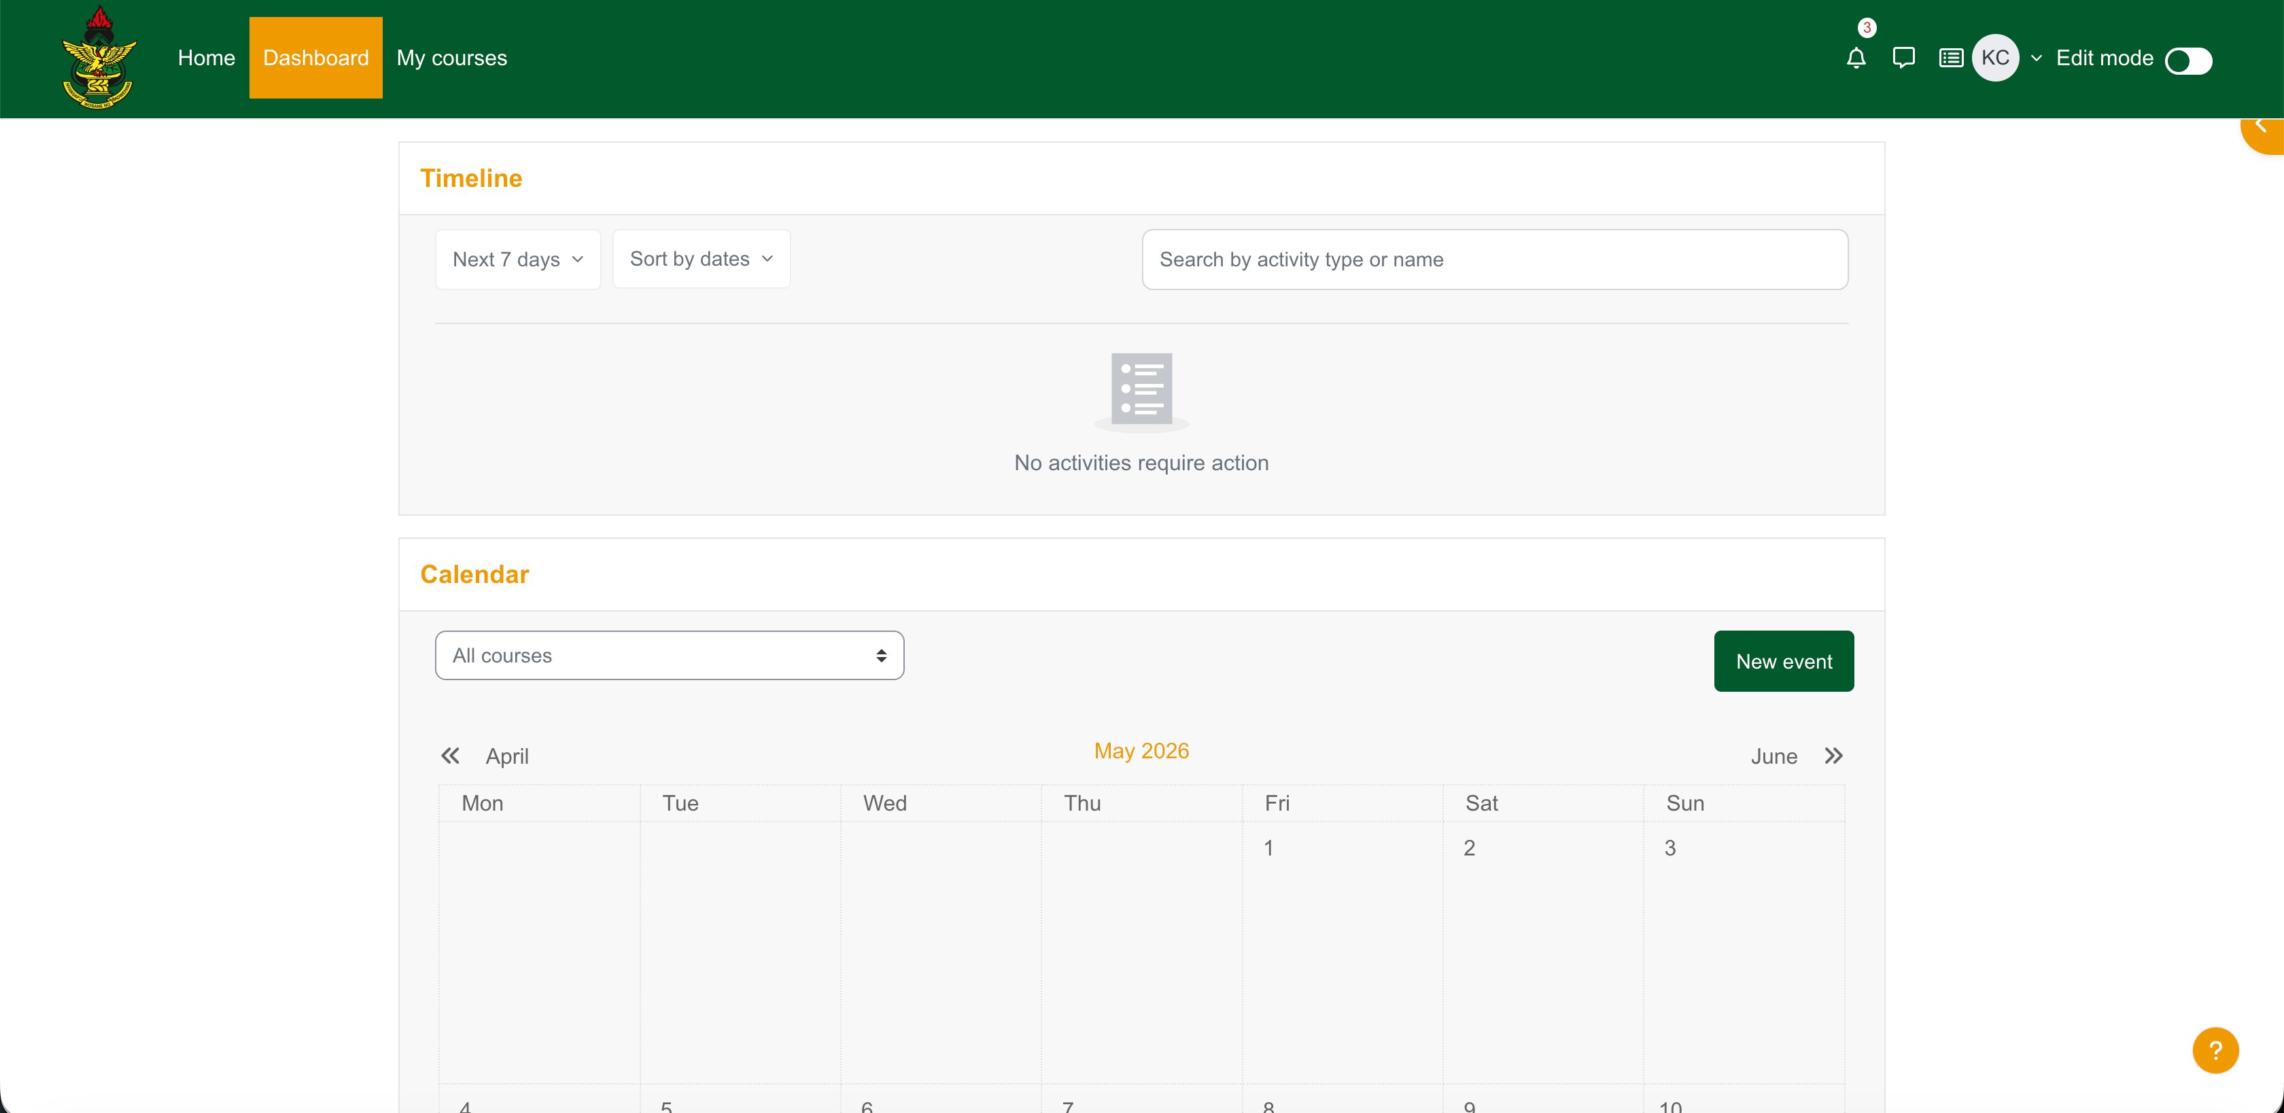Viewport: 2284px width, 1113px height.
Task: Click the university crest logo
Action: 99,58
